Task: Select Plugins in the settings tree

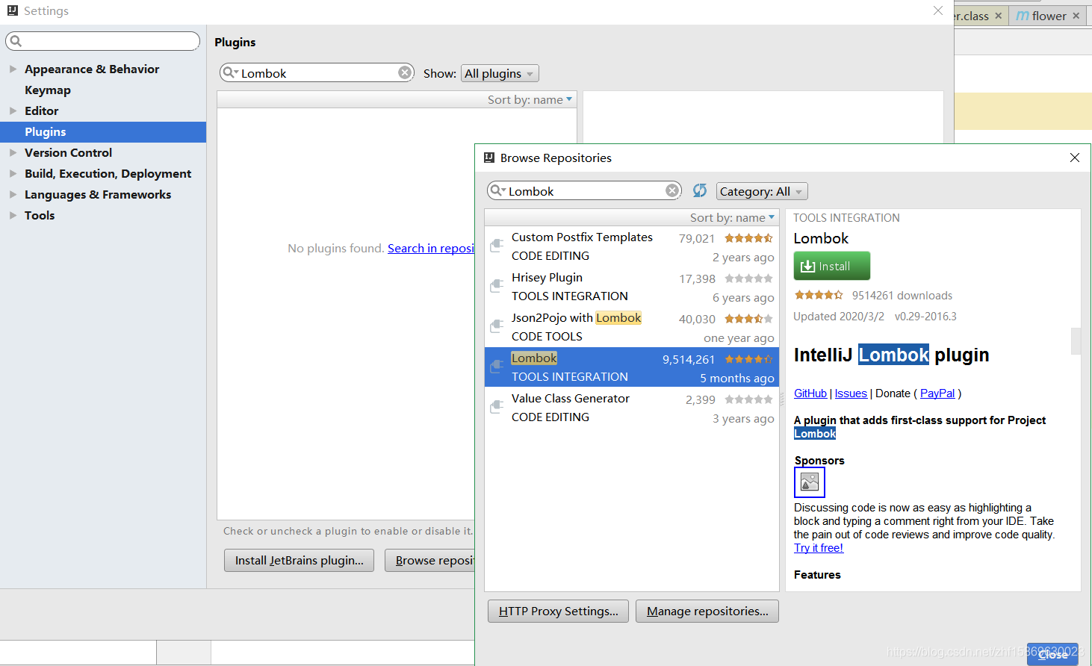Action: tap(103, 131)
